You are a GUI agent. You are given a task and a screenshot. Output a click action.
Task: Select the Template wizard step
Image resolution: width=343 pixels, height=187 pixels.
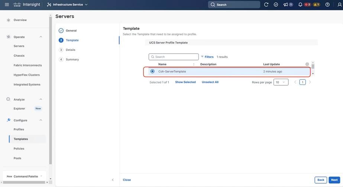(x=72, y=40)
